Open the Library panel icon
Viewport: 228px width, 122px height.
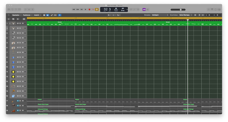click(9, 10)
